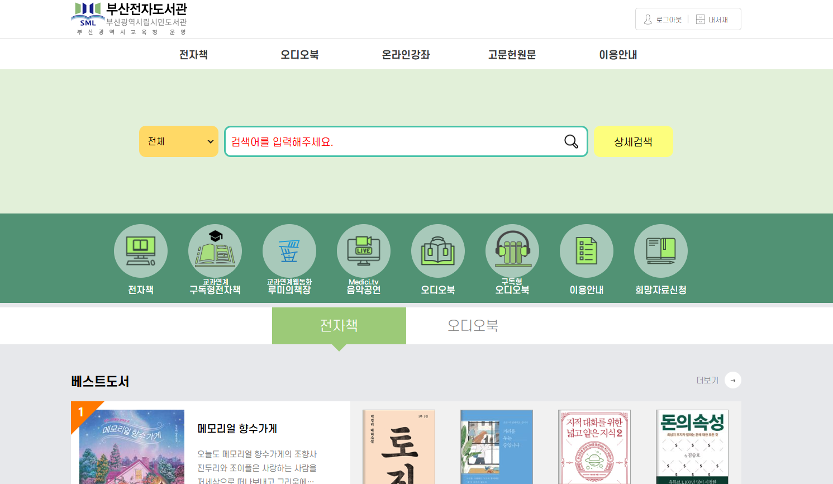Open the 고문헌원문 main menu
The image size is (833, 484).
click(x=512, y=55)
